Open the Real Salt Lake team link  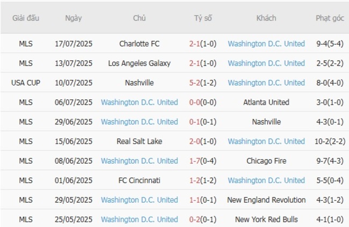(x=139, y=141)
